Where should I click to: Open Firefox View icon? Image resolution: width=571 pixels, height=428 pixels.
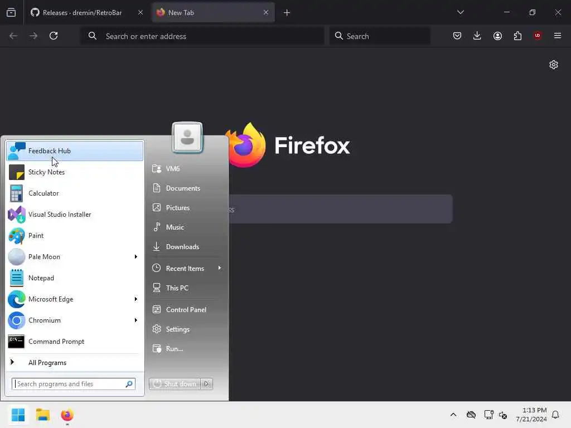click(11, 13)
